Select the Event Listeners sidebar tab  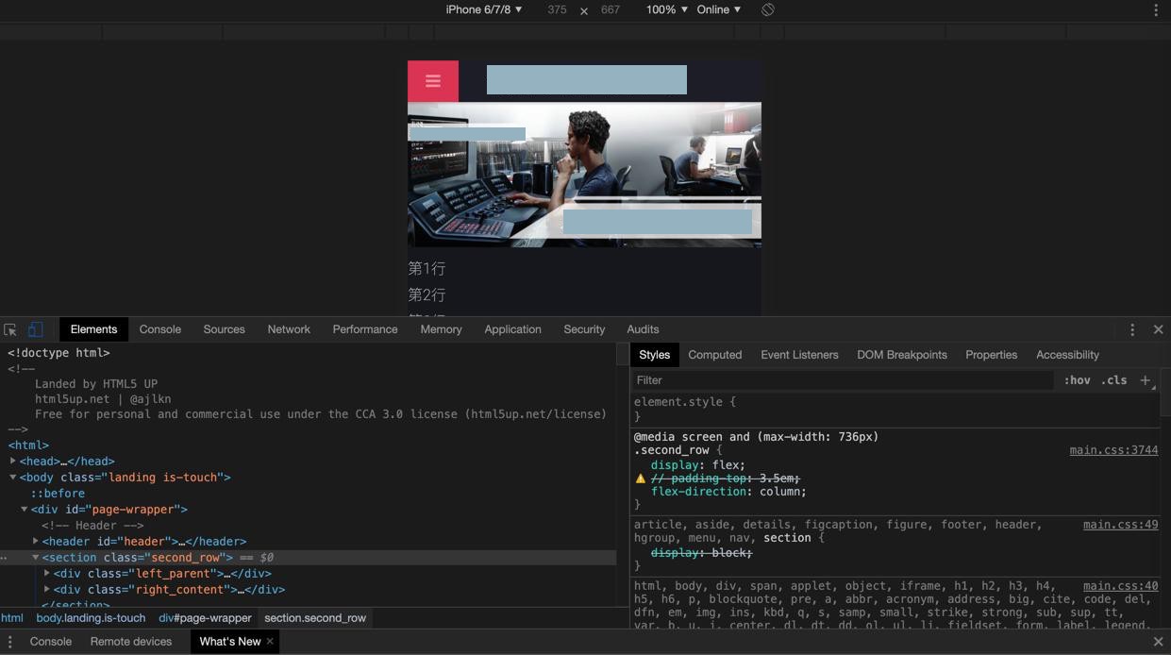click(799, 355)
